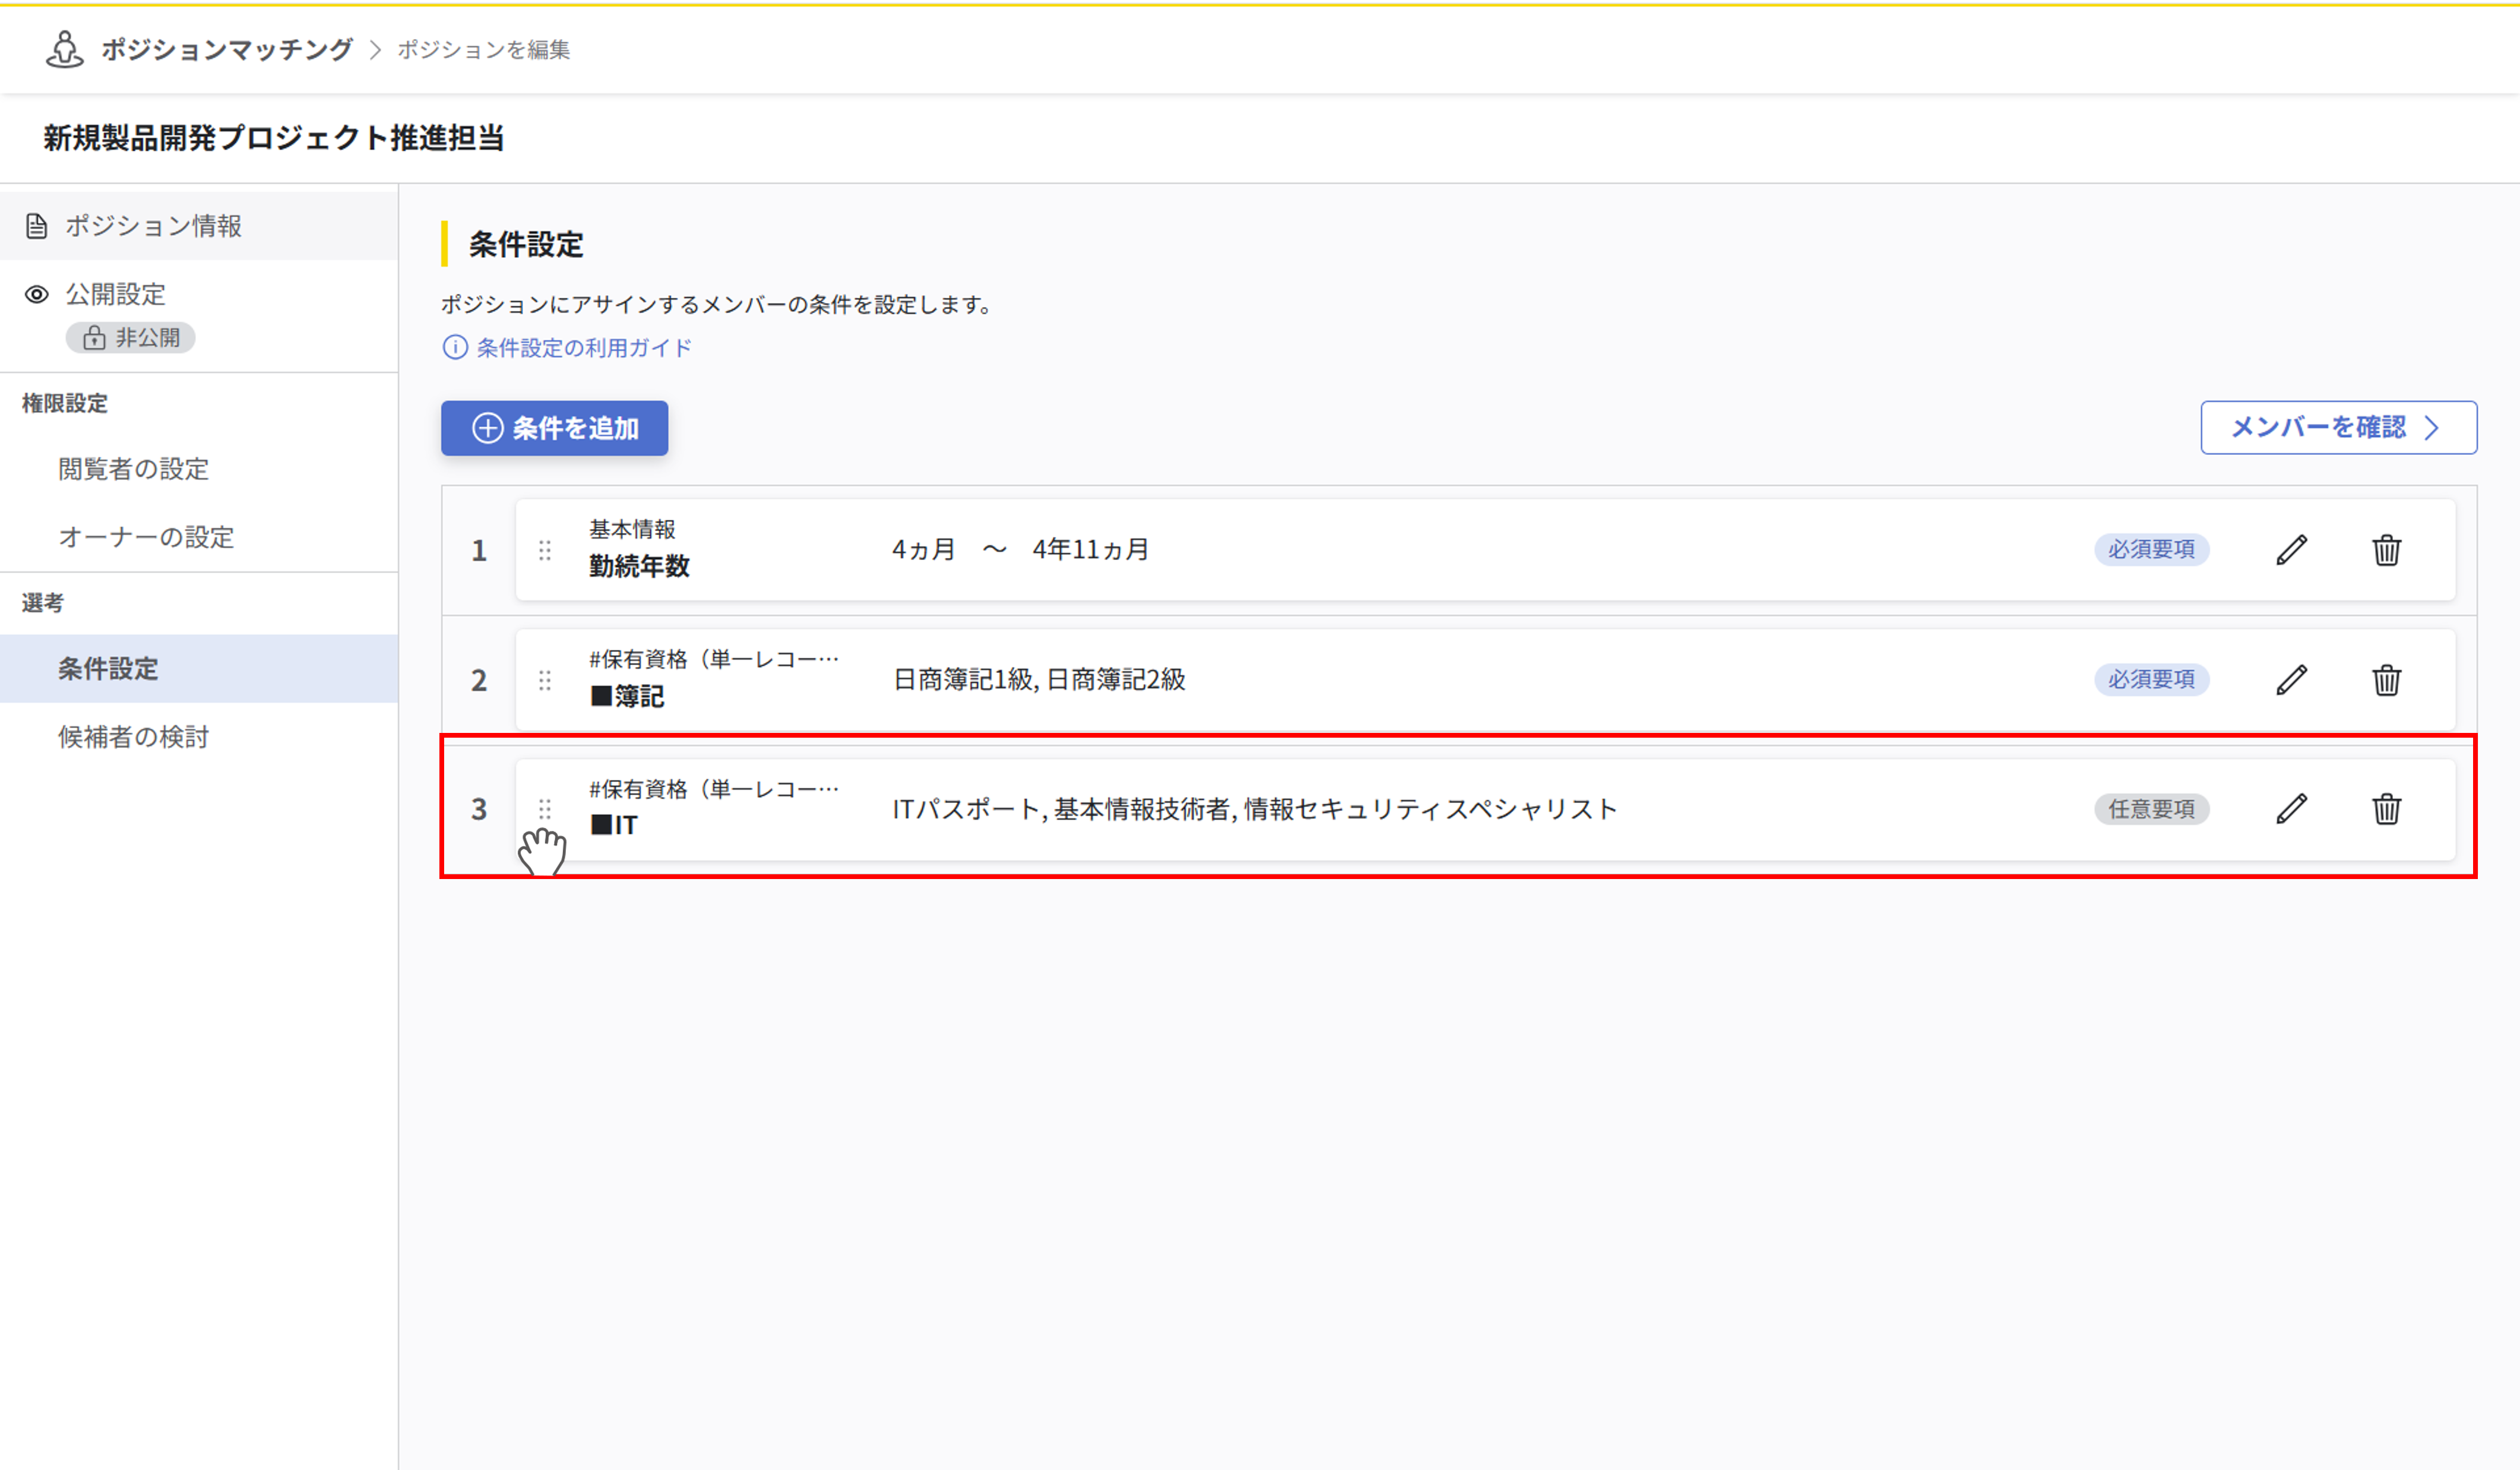Click the 4ヵ月 ～ 4年11ヵ月 value
The width and height of the screenshot is (2520, 1470).
tap(1020, 549)
